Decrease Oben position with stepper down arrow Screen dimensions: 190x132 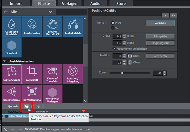pyautogui.click(x=124, y=64)
